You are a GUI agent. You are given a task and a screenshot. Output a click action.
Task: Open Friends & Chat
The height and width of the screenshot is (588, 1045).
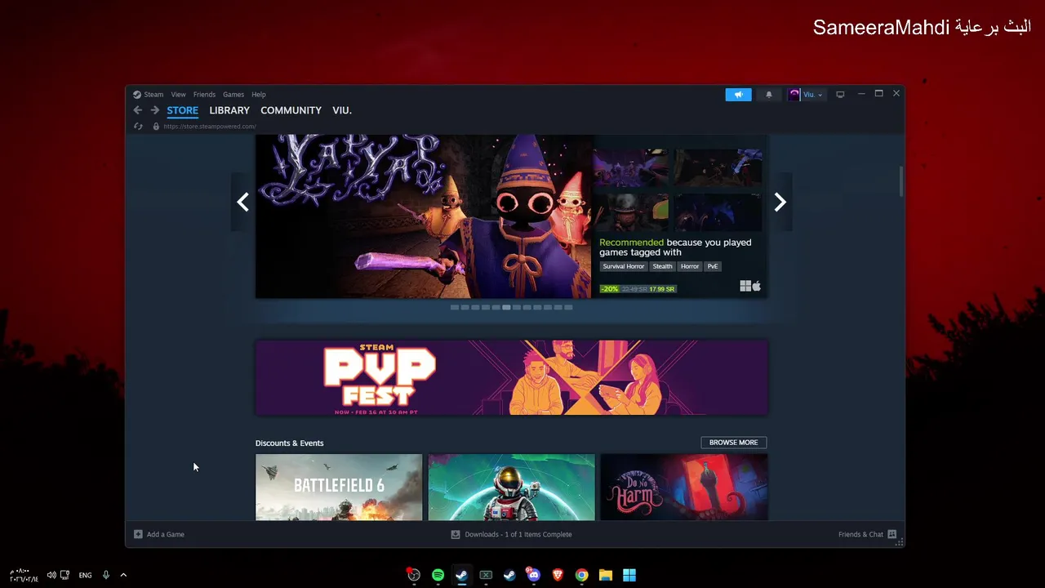point(860,534)
